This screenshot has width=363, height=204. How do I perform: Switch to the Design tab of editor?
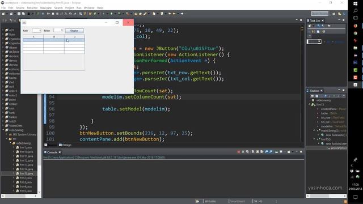pos(65,145)
